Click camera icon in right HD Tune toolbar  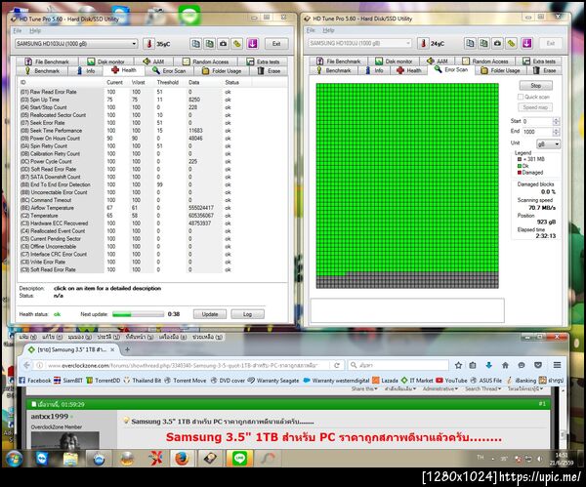pos(497,43)
